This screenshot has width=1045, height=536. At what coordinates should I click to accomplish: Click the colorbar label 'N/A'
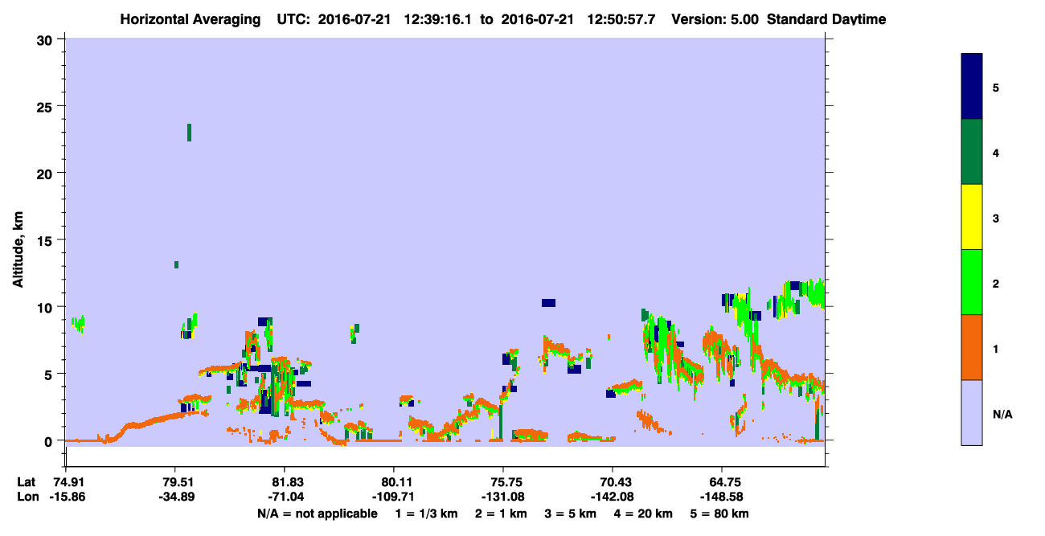point(1002,413)
